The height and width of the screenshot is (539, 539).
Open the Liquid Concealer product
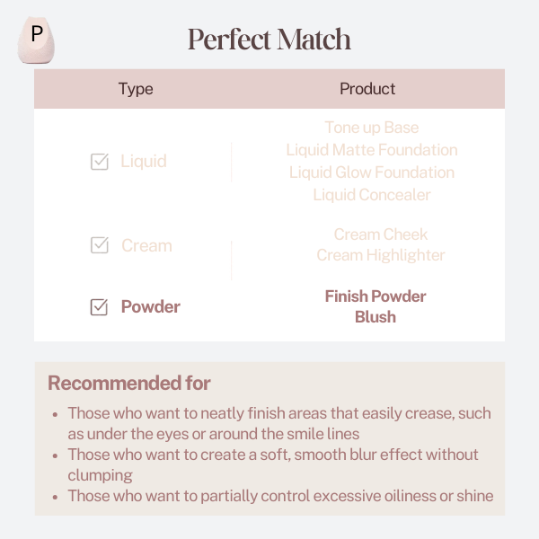(x=372, y=195)
